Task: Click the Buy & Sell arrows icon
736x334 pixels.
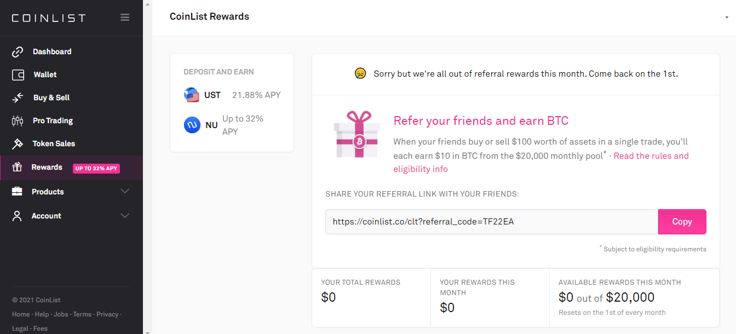Action: (x=18, y=97)
